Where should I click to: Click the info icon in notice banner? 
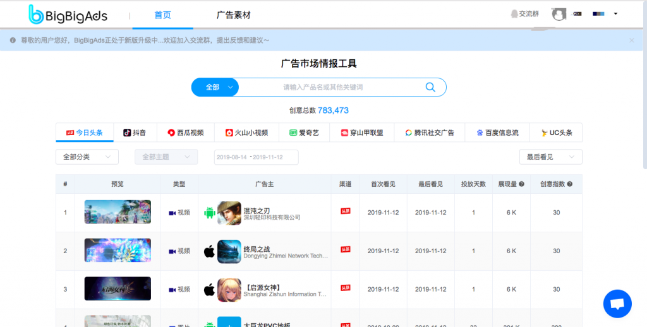tap(13, 40)
